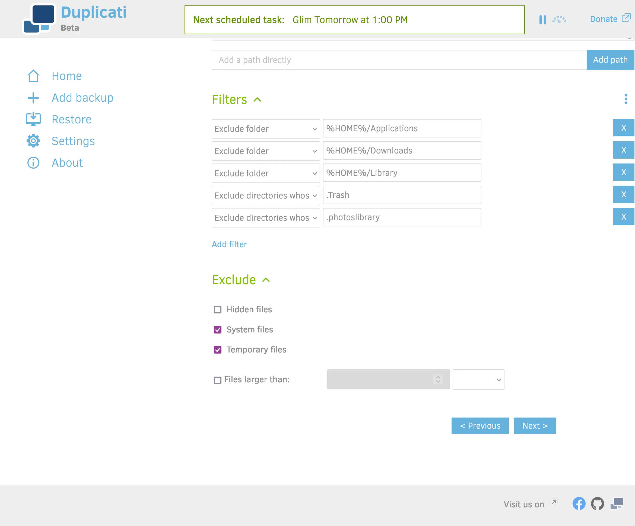Click the Add filter link
Viewport: 635px width, 526px height.
coord(229,244)
